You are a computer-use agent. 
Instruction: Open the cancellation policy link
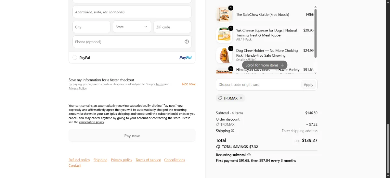[x=92, y=122]
